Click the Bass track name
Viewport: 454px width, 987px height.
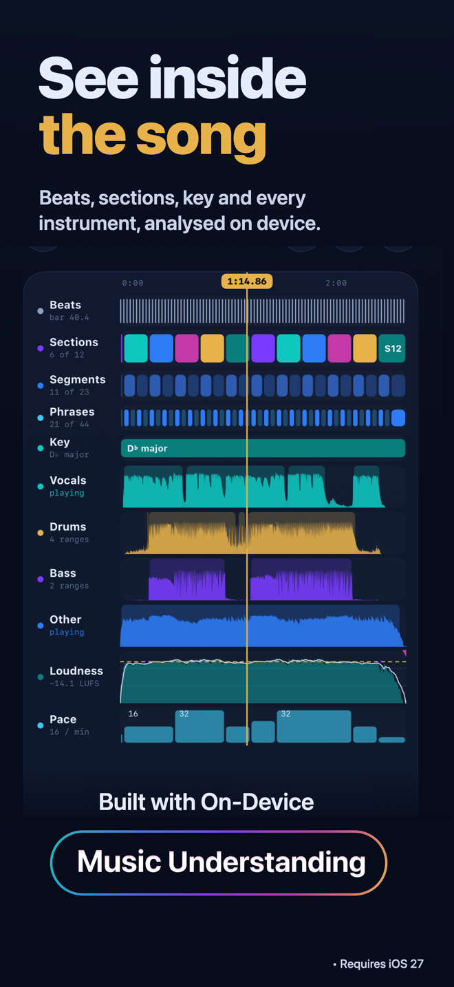click(63, 573)
